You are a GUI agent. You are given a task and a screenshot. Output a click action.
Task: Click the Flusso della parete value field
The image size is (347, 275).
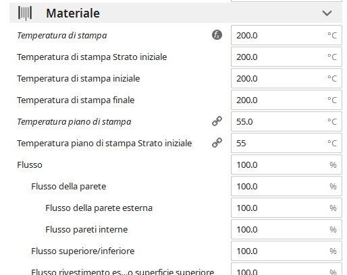point(286,186)
